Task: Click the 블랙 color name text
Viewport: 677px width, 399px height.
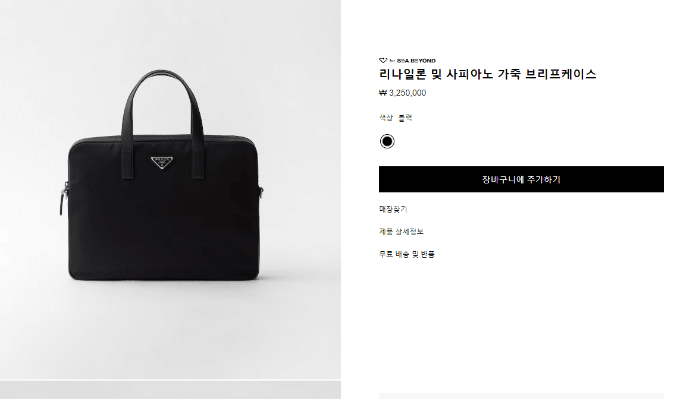Action: click(405, 118)
